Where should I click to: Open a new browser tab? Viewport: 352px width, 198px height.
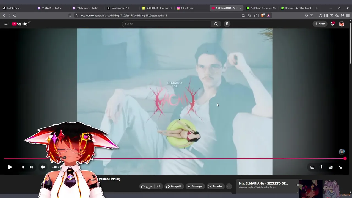tap(317, 8)
